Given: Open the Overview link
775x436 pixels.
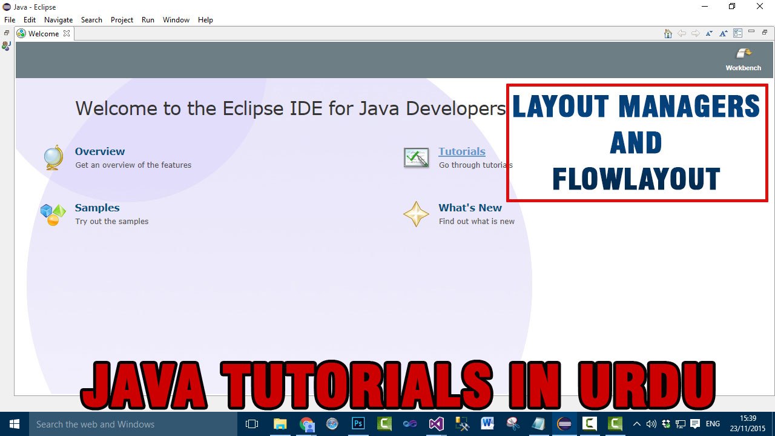Looking at the screenshot, I should tap(100, 151).
